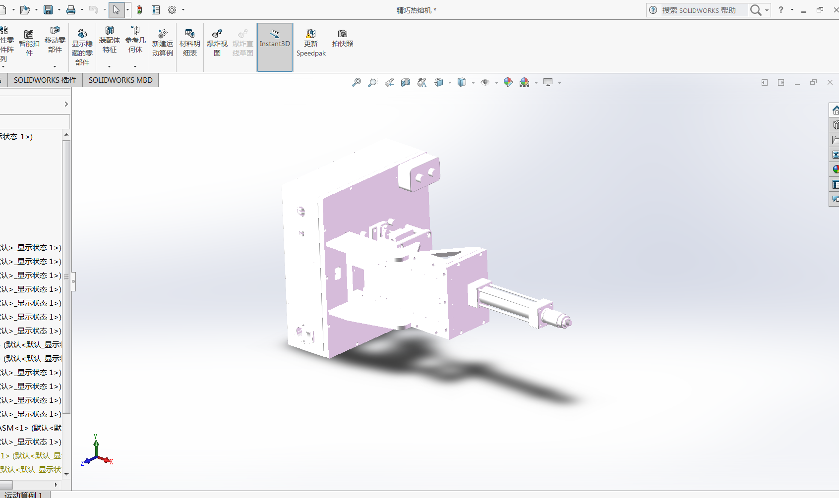Toggle the section view tool

(x=406, y=83)
